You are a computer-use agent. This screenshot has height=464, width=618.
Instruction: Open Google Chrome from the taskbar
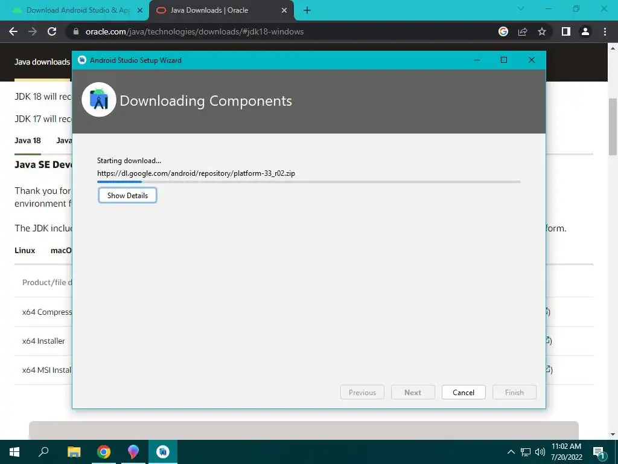pos(104,452)
